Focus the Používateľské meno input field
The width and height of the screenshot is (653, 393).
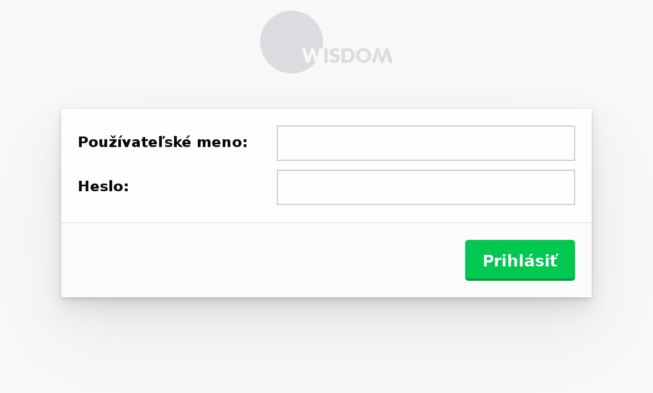point(425,143)
